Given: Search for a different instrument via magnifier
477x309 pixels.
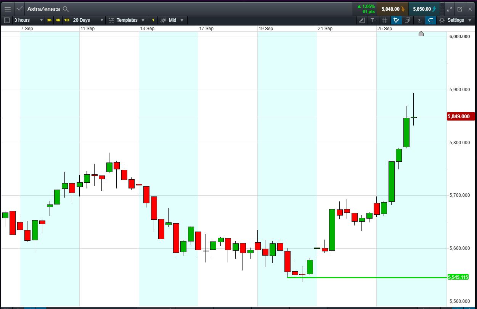Looking at the screenshot, I should [x=66, y=9].
